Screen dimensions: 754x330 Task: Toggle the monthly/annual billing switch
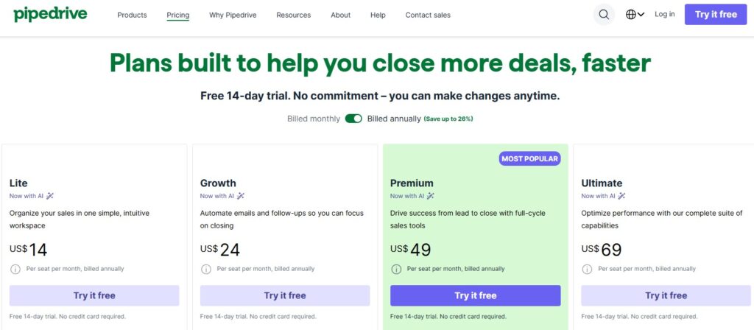click(x=353, y=119)
